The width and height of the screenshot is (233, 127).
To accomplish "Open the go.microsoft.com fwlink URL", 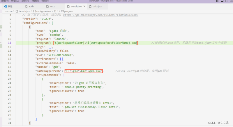I will coord(101,15).
